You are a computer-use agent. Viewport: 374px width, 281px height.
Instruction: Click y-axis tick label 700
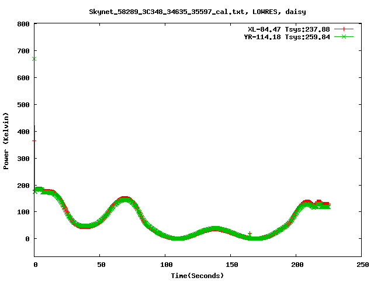(x=23, y=51)
